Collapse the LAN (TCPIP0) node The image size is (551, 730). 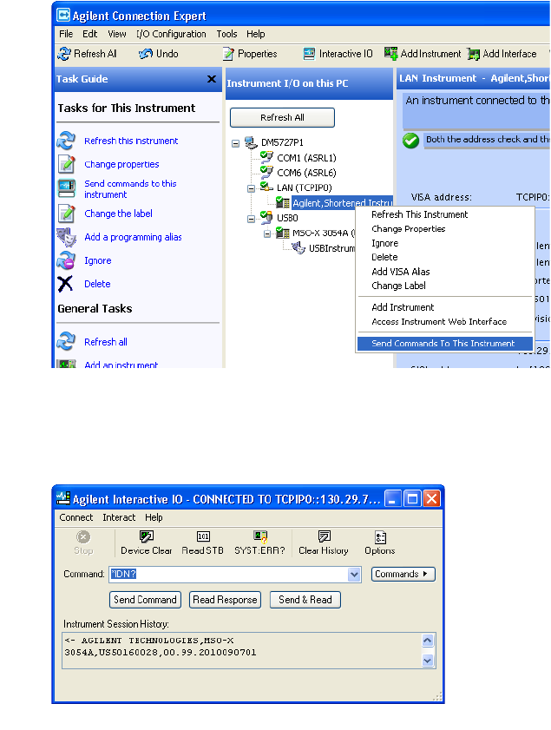(x=252, y=188)
